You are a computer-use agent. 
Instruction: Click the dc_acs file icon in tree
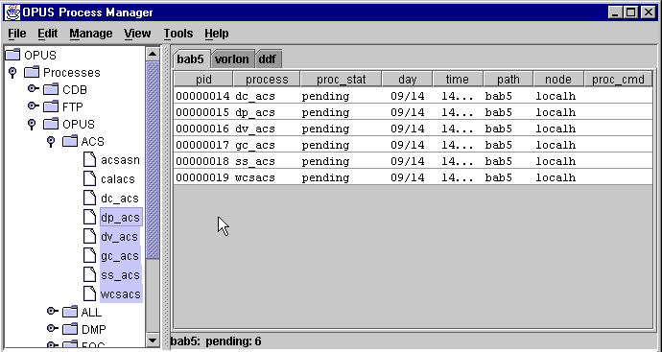click(89, 198)
